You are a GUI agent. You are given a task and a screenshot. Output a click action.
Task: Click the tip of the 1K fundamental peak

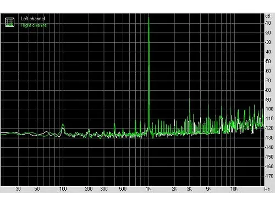pyautogui.click(x=148, y=17)
